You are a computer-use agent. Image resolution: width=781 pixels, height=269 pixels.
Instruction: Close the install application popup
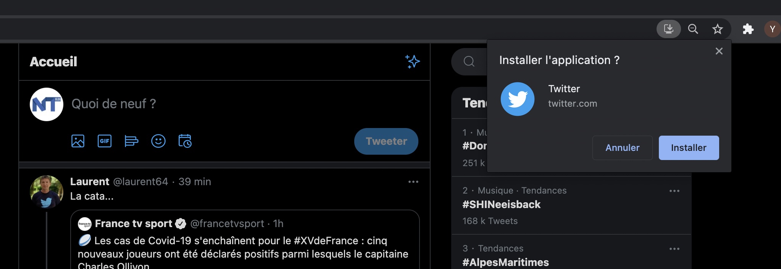719,51
